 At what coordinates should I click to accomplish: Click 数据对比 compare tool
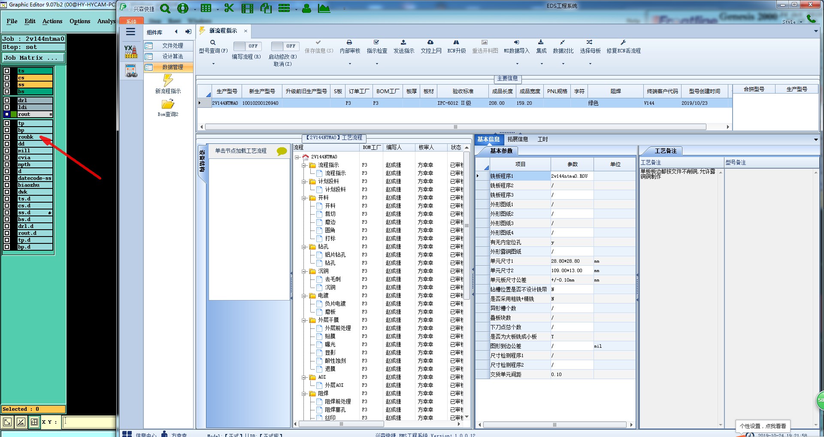pyautogui.click(x=563, y=47)
